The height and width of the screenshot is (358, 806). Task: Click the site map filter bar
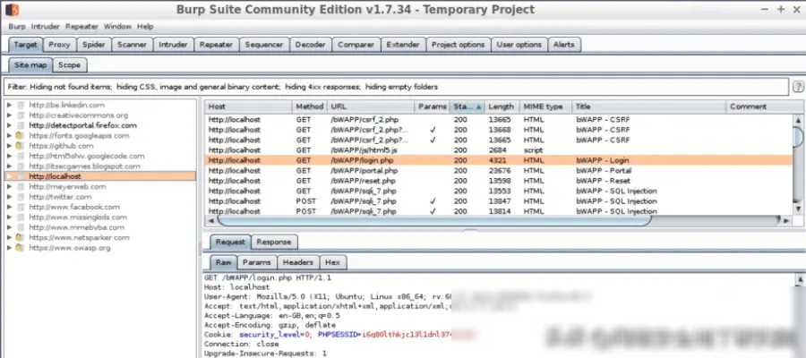pos(396,87)
